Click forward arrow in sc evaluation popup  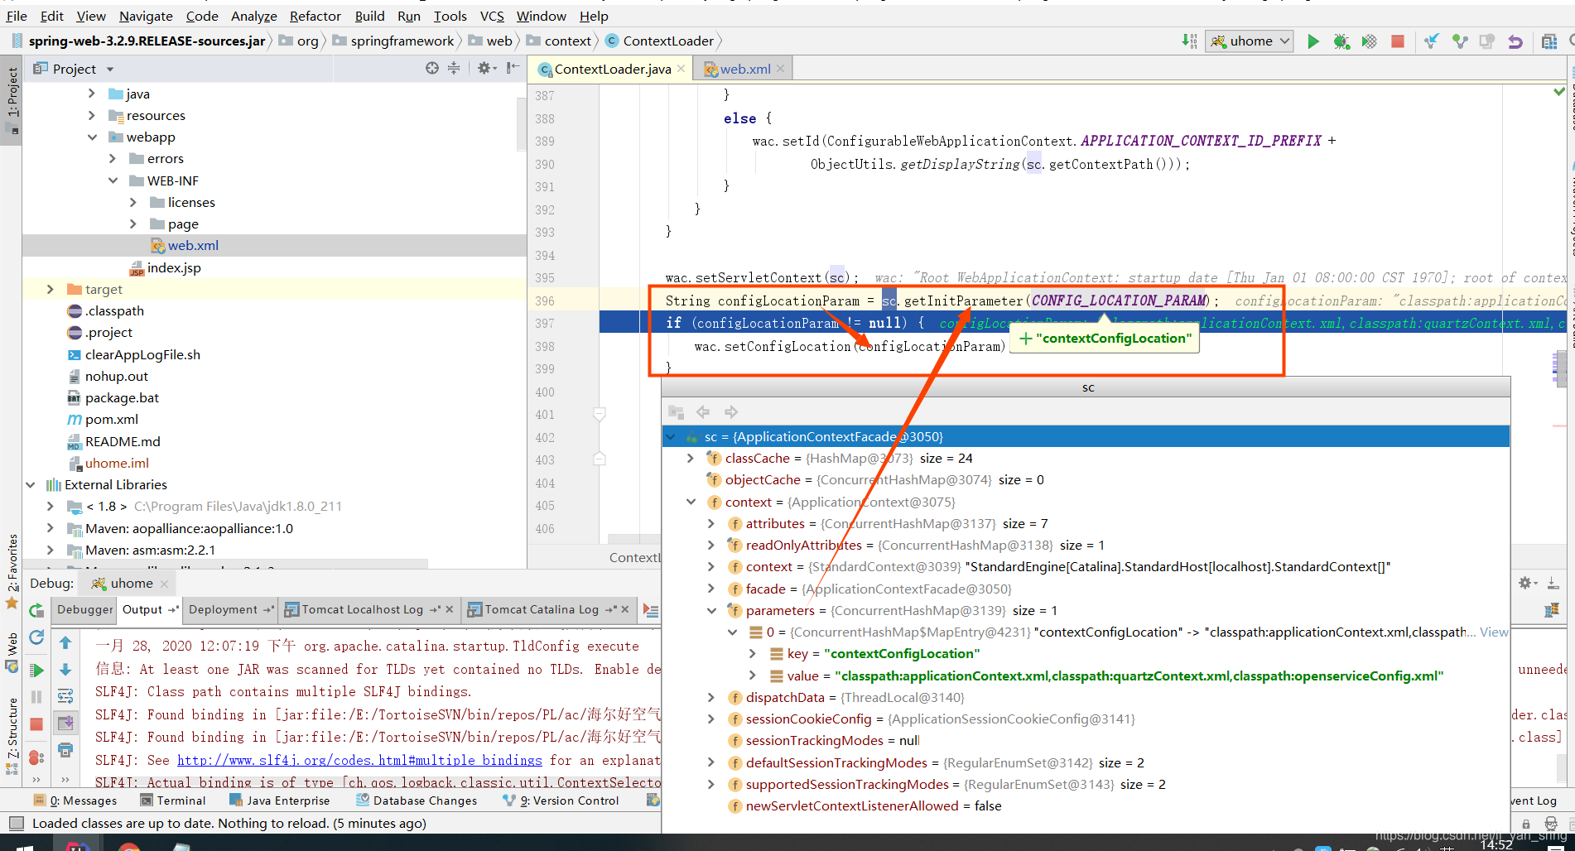(731, 411)
